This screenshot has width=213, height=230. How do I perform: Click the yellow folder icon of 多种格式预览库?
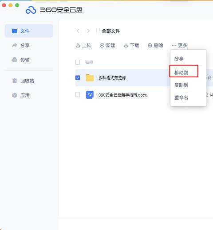pos(90,78)
